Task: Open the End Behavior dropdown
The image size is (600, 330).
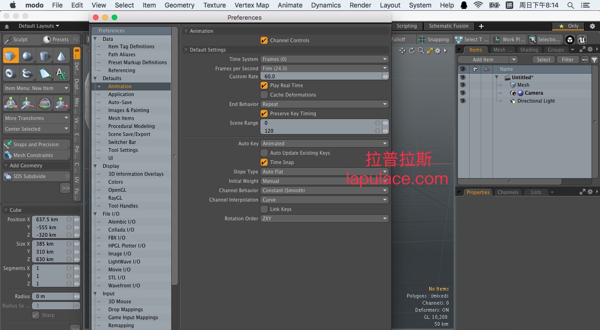Action: click(x=325, y=104)
